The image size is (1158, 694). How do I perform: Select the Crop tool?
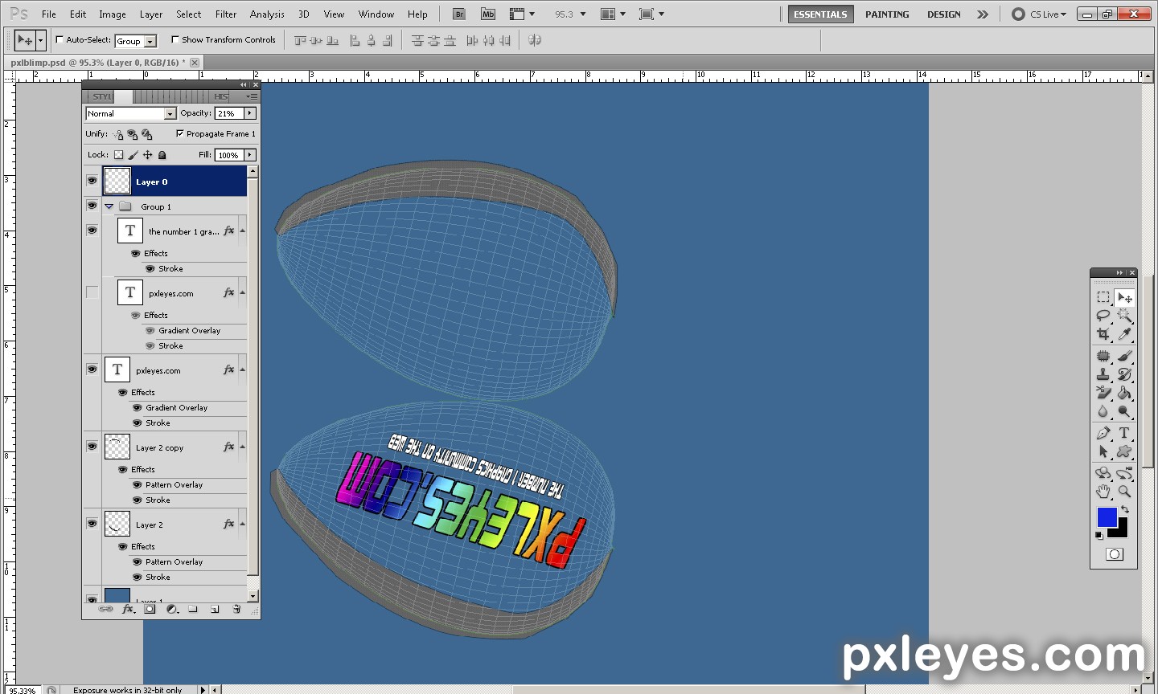pyautogui.click(x=1103, y=334)
